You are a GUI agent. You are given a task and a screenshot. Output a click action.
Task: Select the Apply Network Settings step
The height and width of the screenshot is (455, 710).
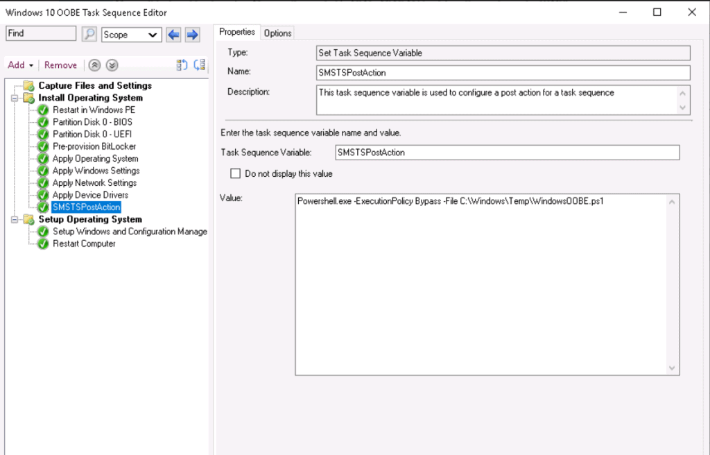pyautogui.click(x=94, y=183)
